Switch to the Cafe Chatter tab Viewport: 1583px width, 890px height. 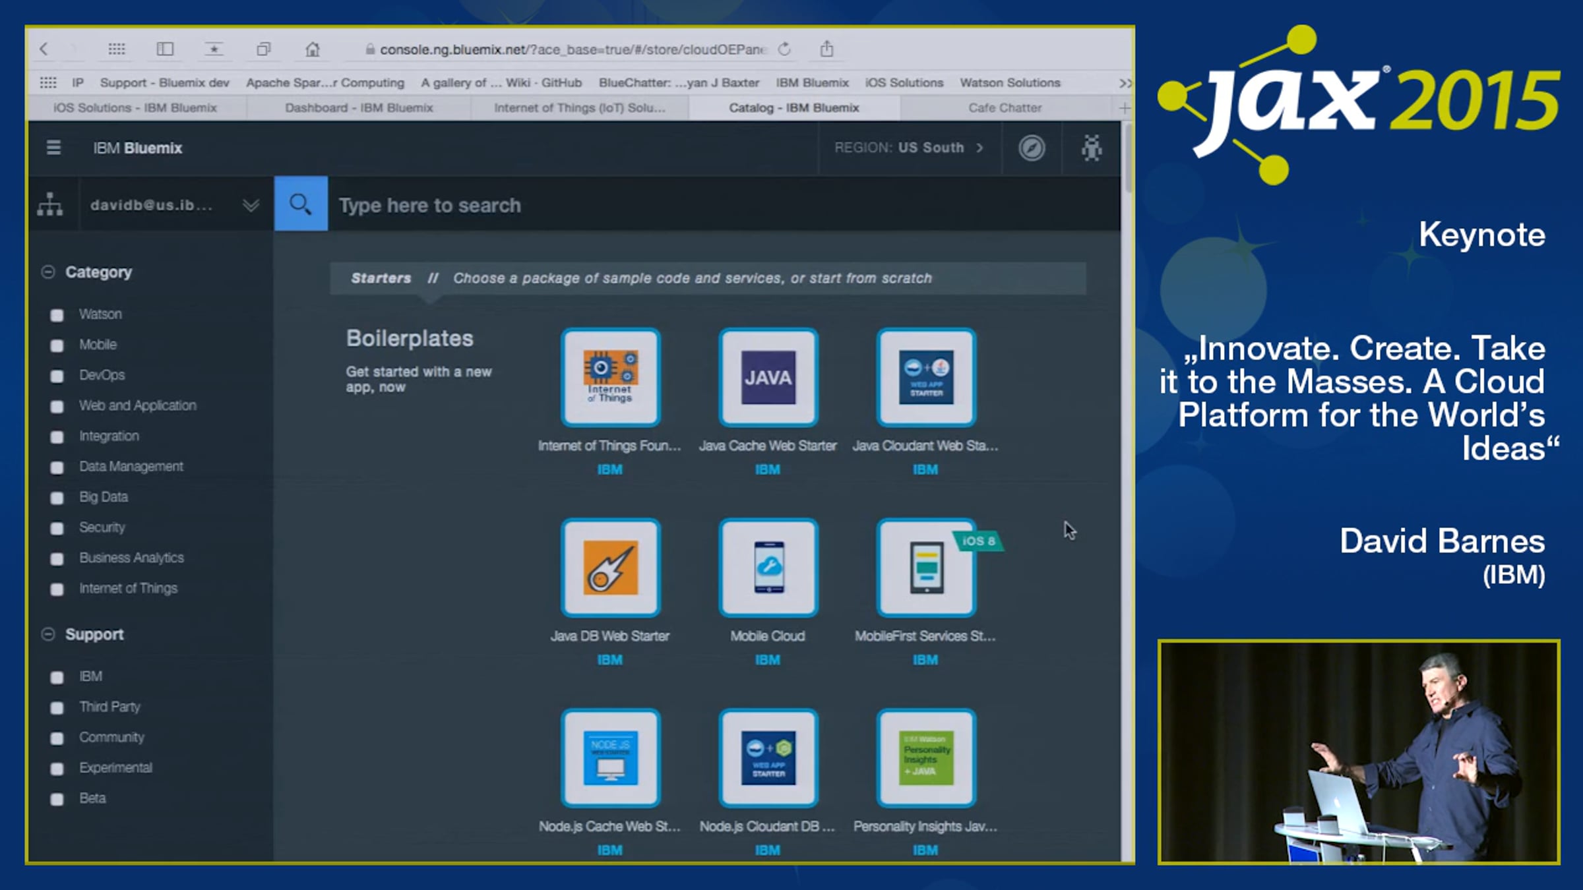point(1005,107)
